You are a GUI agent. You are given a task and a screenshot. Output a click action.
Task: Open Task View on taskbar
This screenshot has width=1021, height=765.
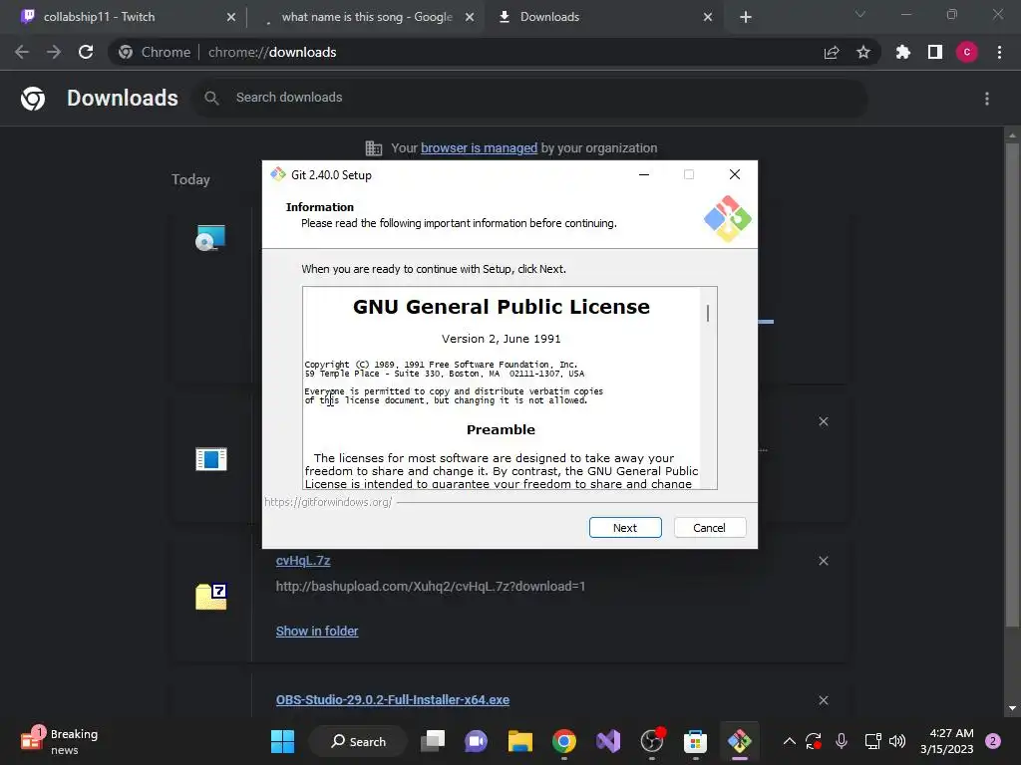pyautogui.click(x=433, y=741)
